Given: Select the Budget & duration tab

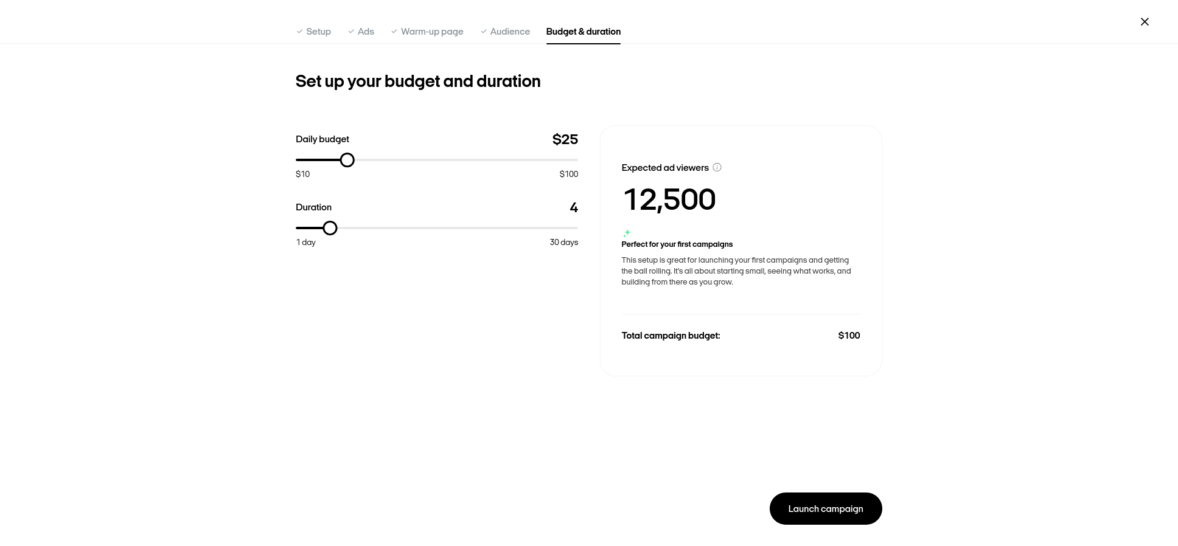Looking at the screenshot, I should pos(584,32).
